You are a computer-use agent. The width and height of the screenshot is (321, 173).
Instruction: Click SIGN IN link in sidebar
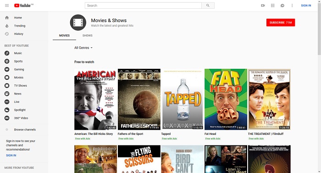click(11, 156)
